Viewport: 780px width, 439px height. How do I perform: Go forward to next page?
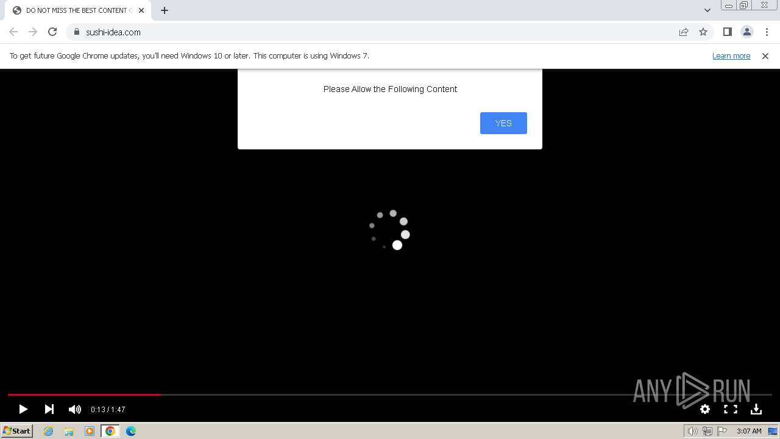click(x=33, y=32)
